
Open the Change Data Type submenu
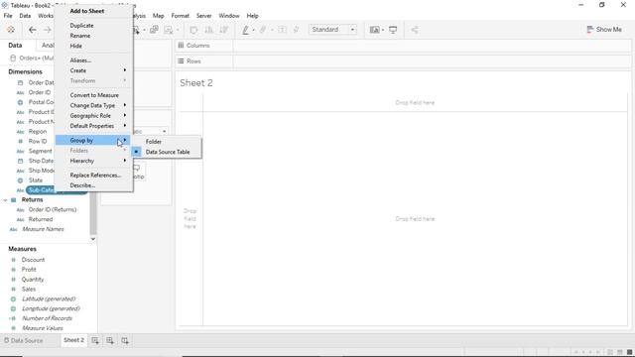94,105
